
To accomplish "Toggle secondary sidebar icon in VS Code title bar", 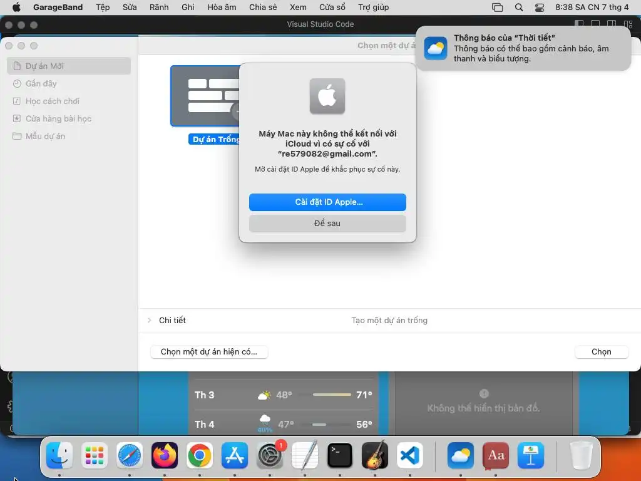I will pos(612,24).
